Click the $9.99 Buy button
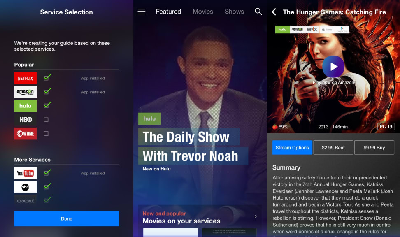Screen dimensions: 400x237 tap(374, 147)
